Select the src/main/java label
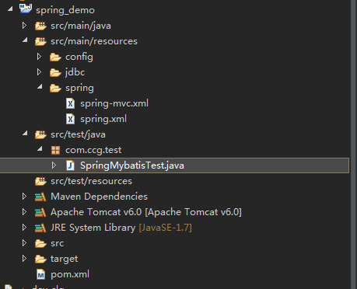This screenshot has width=357, height=289. [81, 26]
